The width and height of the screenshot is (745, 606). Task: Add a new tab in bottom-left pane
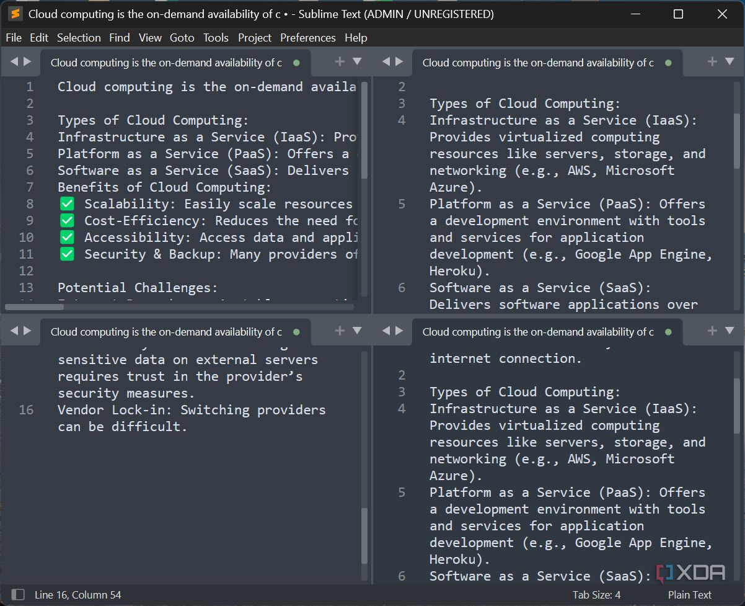(x=339, y=331)
